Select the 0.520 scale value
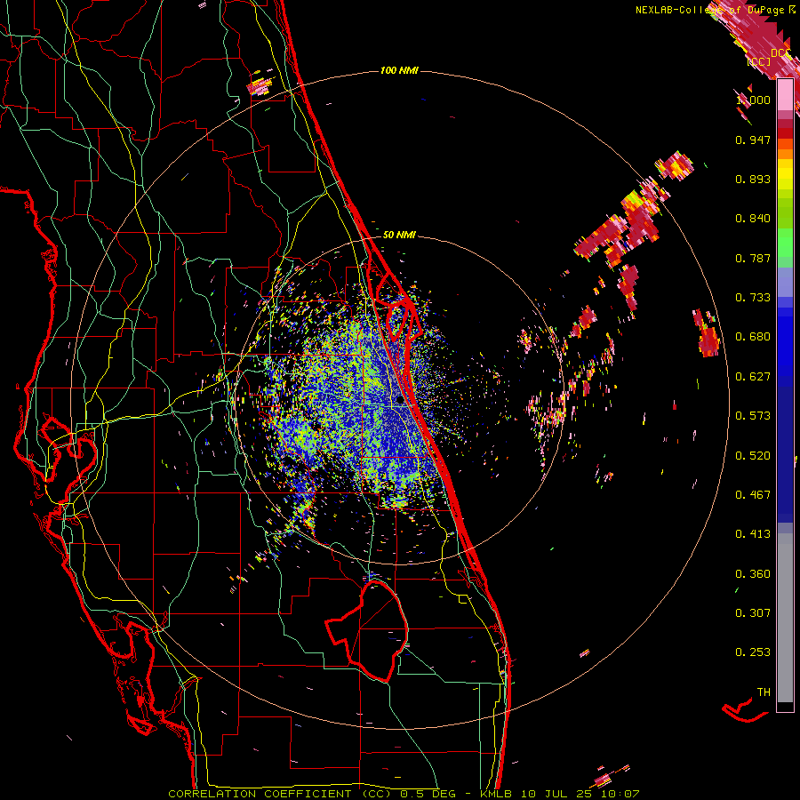 tap(753, 456)
